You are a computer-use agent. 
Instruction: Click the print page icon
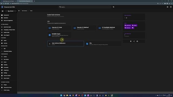tap(137, 41)
